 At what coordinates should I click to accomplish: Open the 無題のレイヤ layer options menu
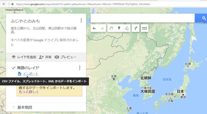[x=80, y=68]
